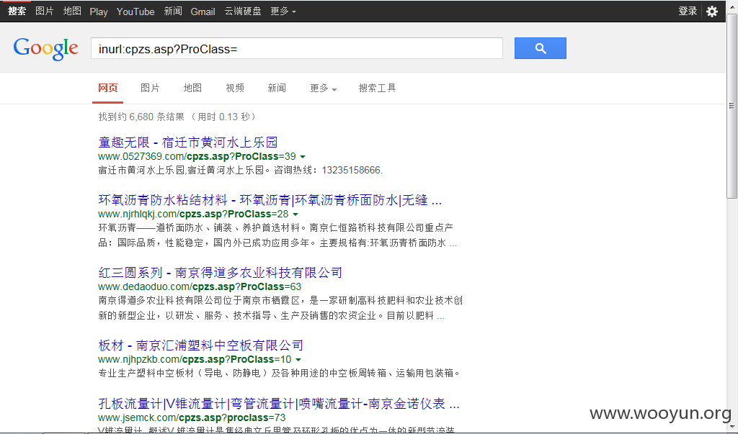This screenshot has height=434, width=738.
Task: Click the blue magnifier search button
Action: pos(541,48)
